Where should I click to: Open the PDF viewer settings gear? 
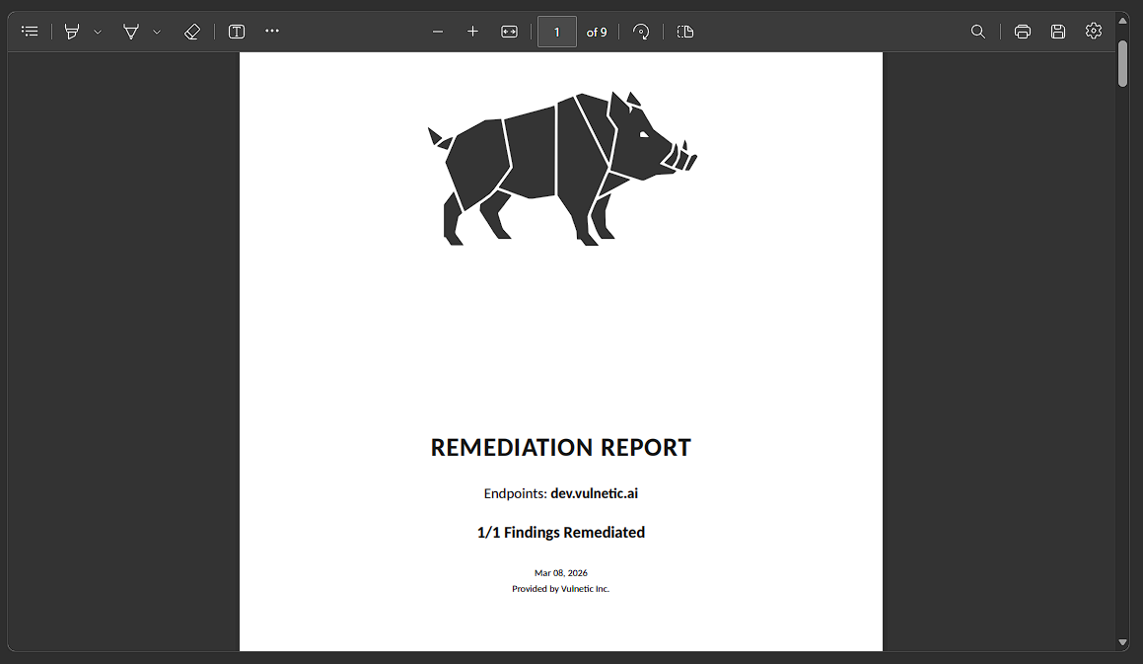click(1093, 32)
